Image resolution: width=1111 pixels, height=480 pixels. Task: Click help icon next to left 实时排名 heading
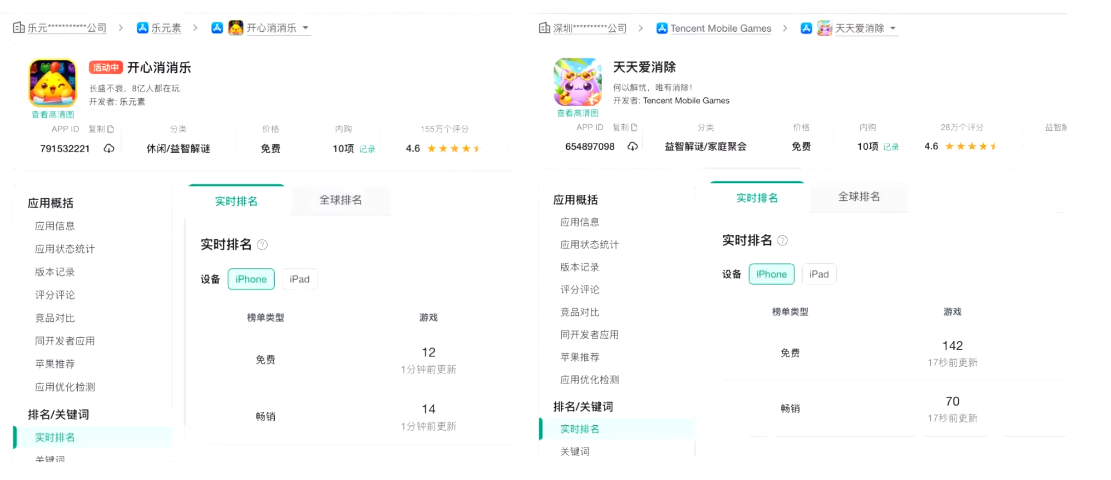[x=262, y=245]
